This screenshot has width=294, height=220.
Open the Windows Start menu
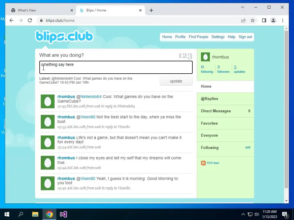tap(7, 214)
